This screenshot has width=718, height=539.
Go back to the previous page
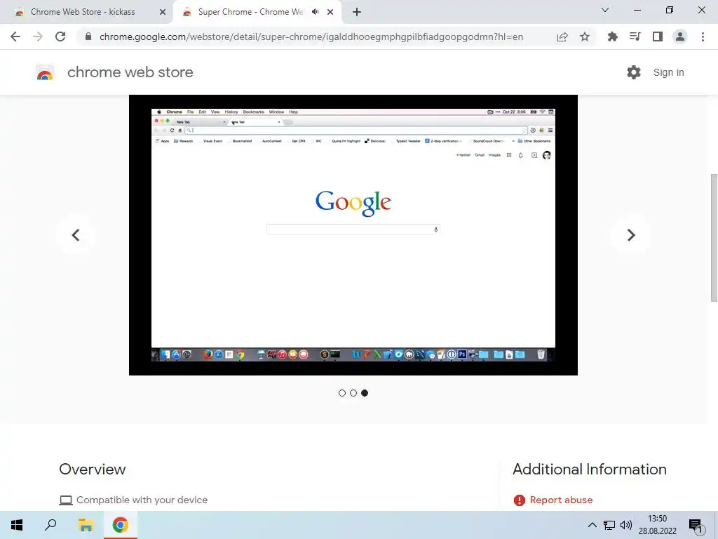click(15, 36)
